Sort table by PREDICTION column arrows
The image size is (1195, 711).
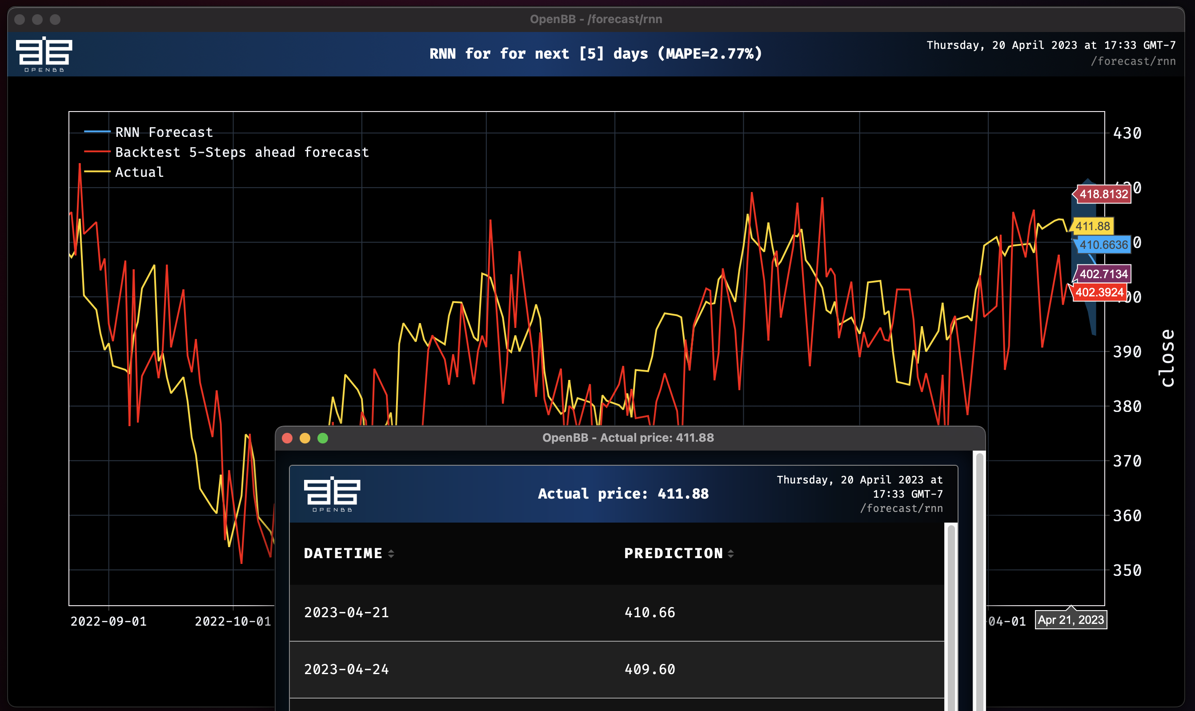pos(730,553)
